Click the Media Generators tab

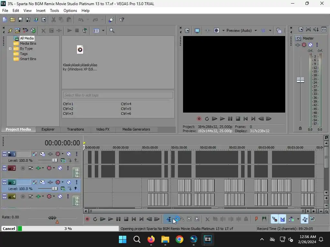pos(136,129)
